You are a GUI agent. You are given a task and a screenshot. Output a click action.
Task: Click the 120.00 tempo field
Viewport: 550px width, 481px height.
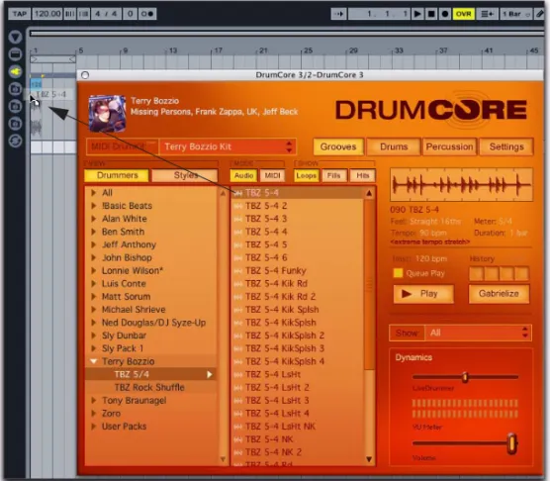[47, 14]
